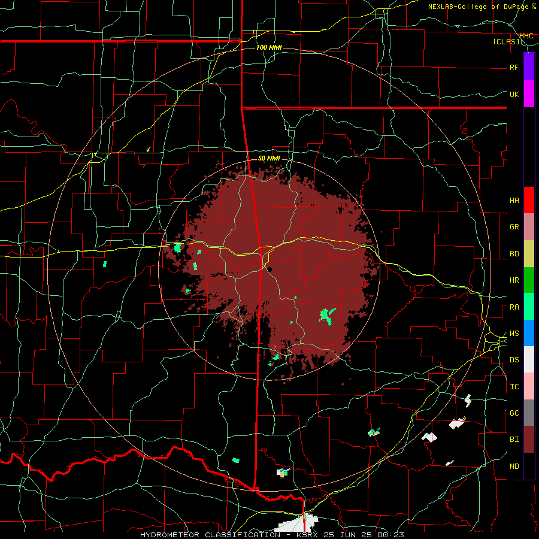This screenshot has height=539, width=539.
Task: Select the GC gray legend block
Action: [529, 413]
